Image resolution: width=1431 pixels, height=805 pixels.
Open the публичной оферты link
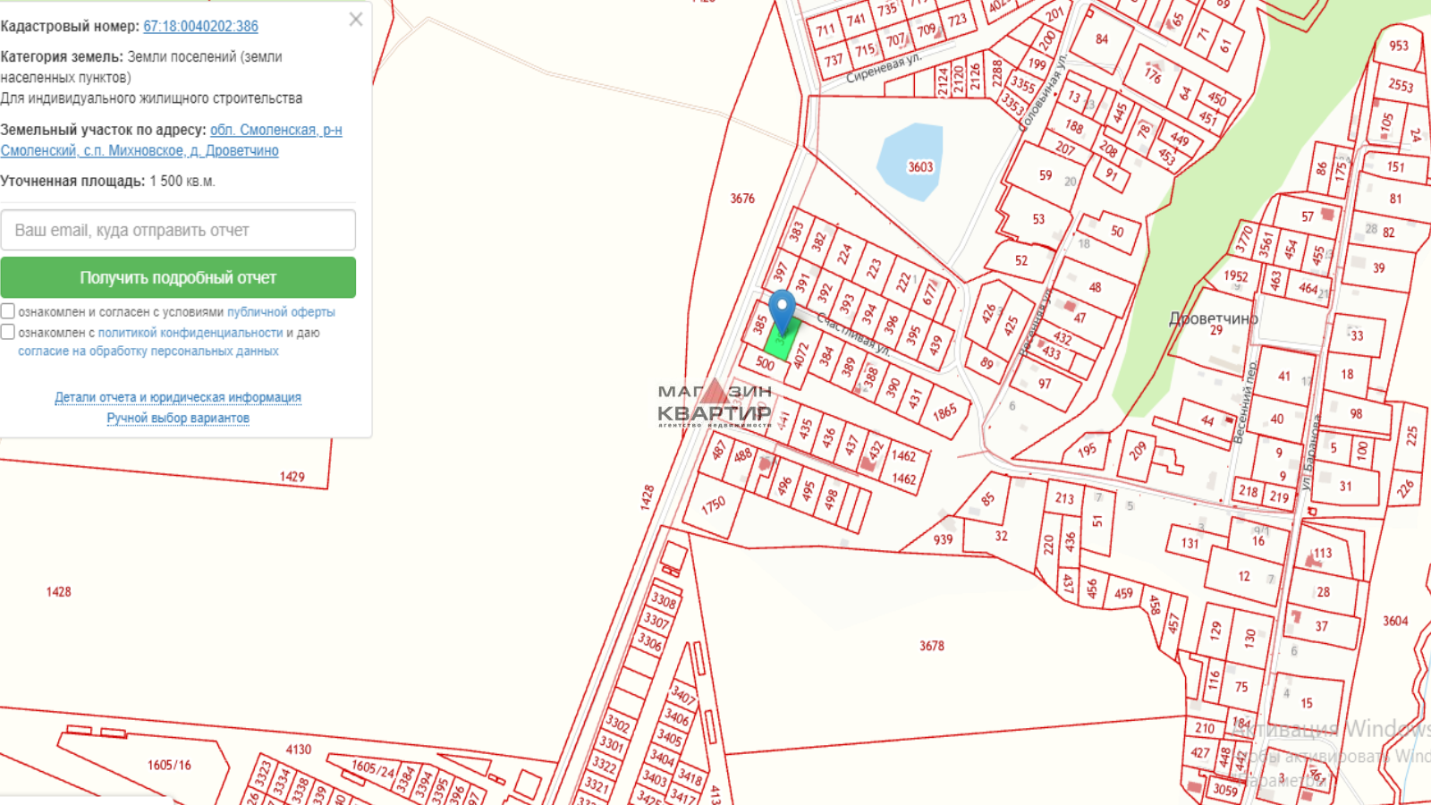pyautogui.click(x=281, y=312)
